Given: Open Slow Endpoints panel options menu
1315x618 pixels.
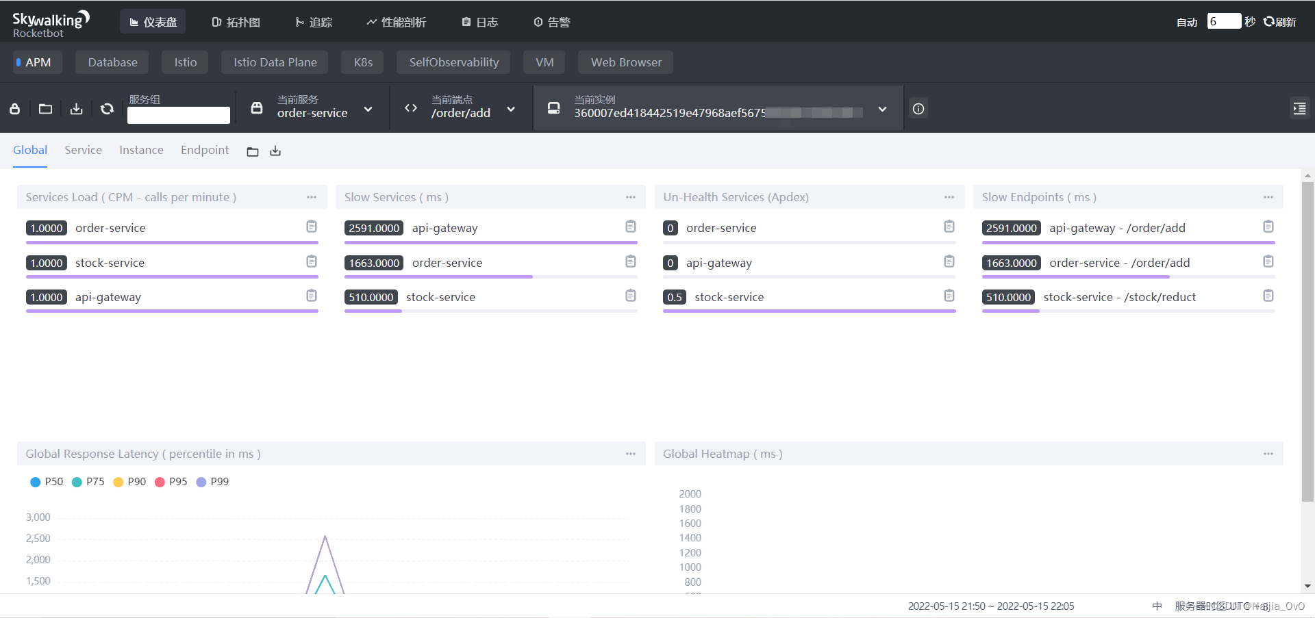Looking at the screenshot, I should click(x=1268, y=197).
